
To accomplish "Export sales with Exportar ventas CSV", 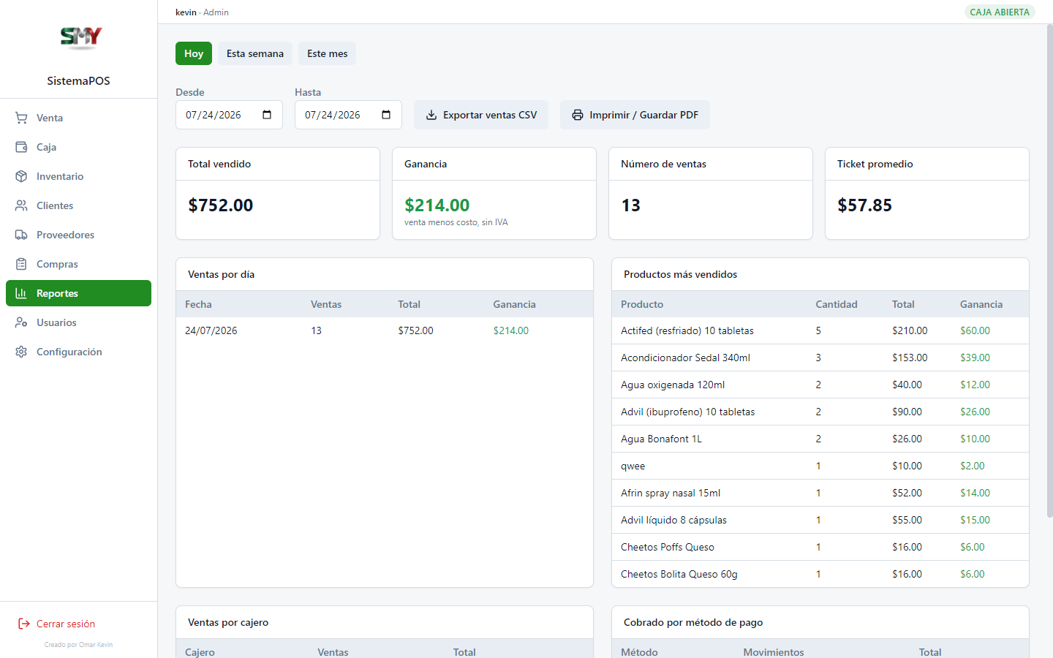I will (x=481, y=115).
